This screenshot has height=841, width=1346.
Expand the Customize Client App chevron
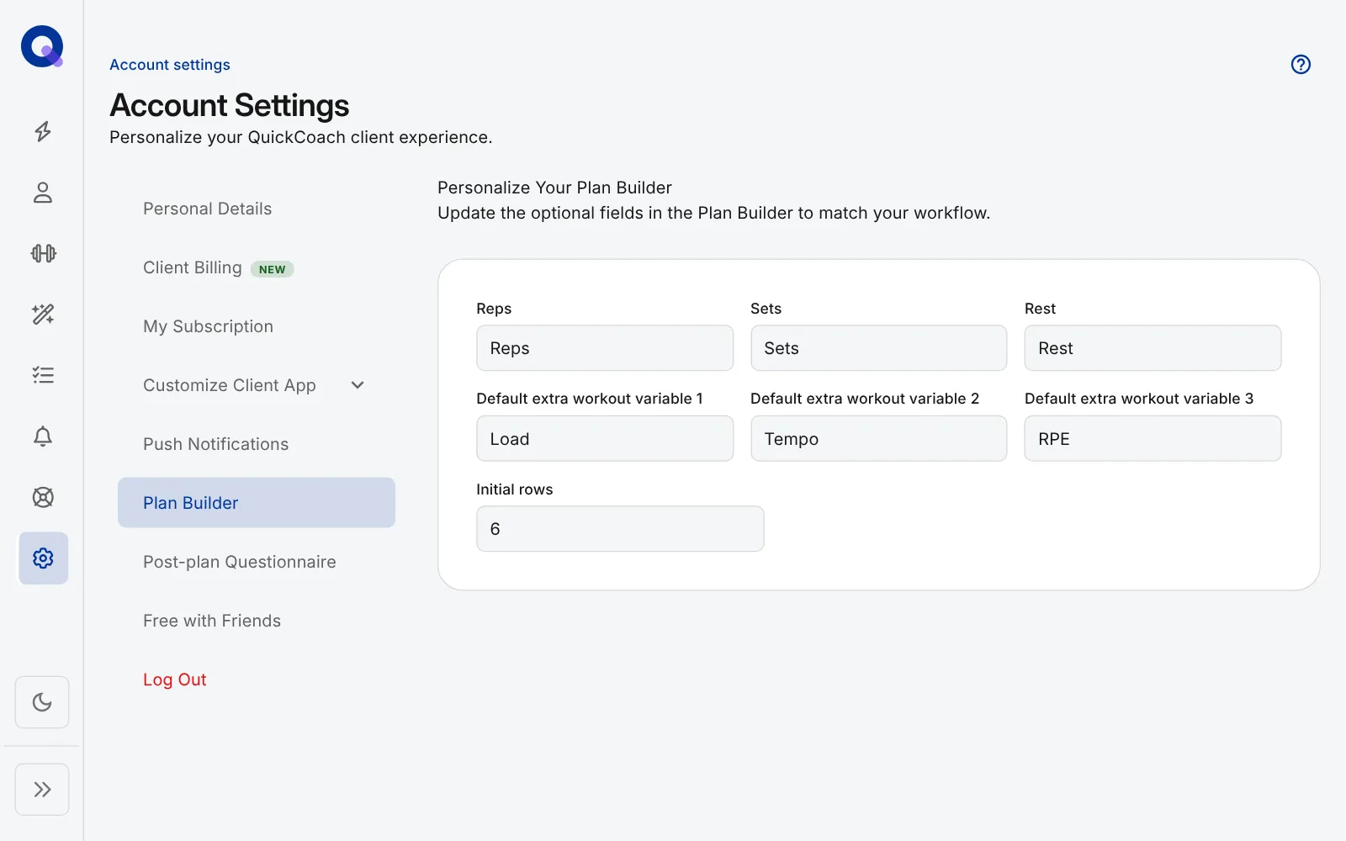(358, 385)
